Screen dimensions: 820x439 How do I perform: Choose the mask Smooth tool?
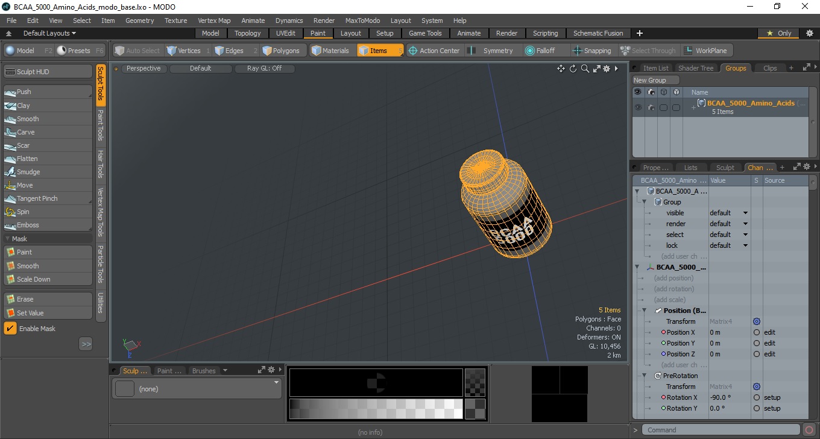(48, 266)
